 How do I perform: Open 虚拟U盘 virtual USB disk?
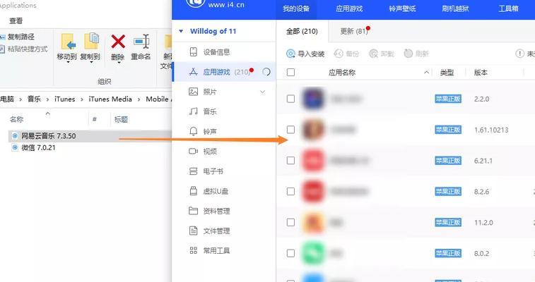click(x=216, y=191)
